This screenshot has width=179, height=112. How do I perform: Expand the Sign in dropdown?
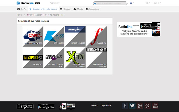coord(157,3)
